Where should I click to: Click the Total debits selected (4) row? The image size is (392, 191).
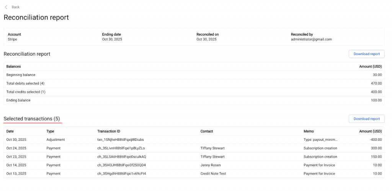tap(26, 83)
